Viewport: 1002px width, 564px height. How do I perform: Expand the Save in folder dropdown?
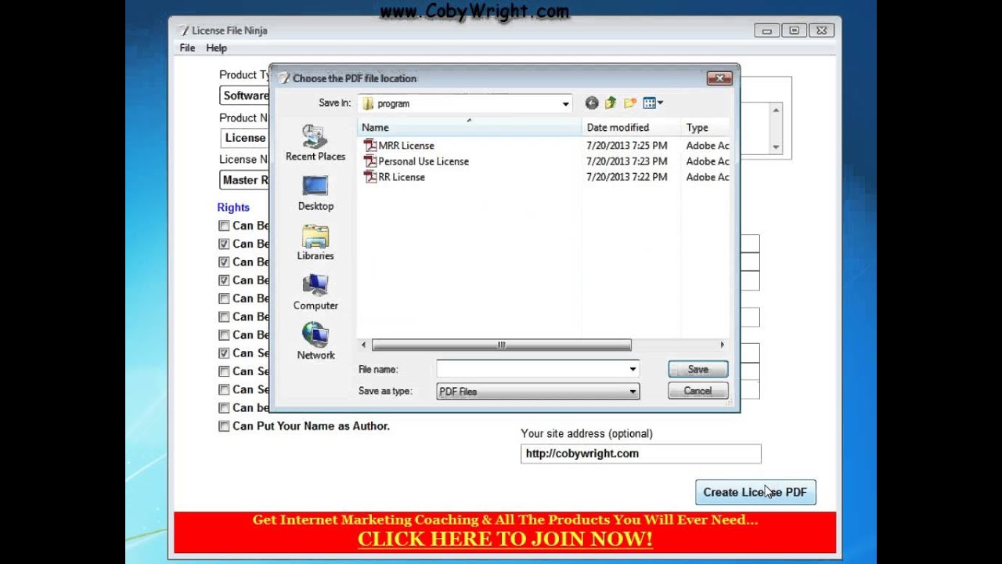[x=565, y=103]
